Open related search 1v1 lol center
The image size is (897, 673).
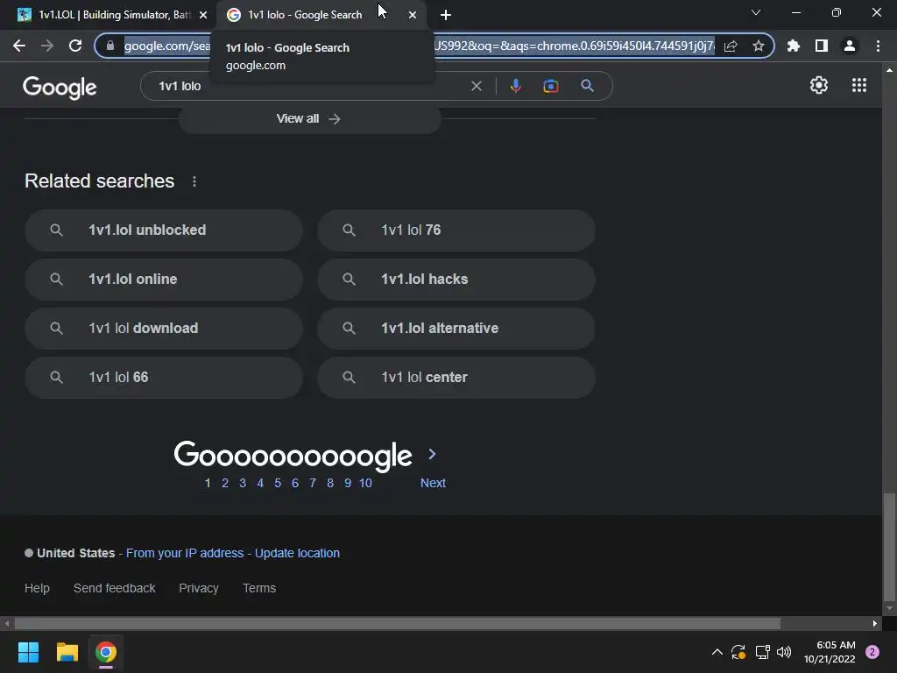click(456, 378)
